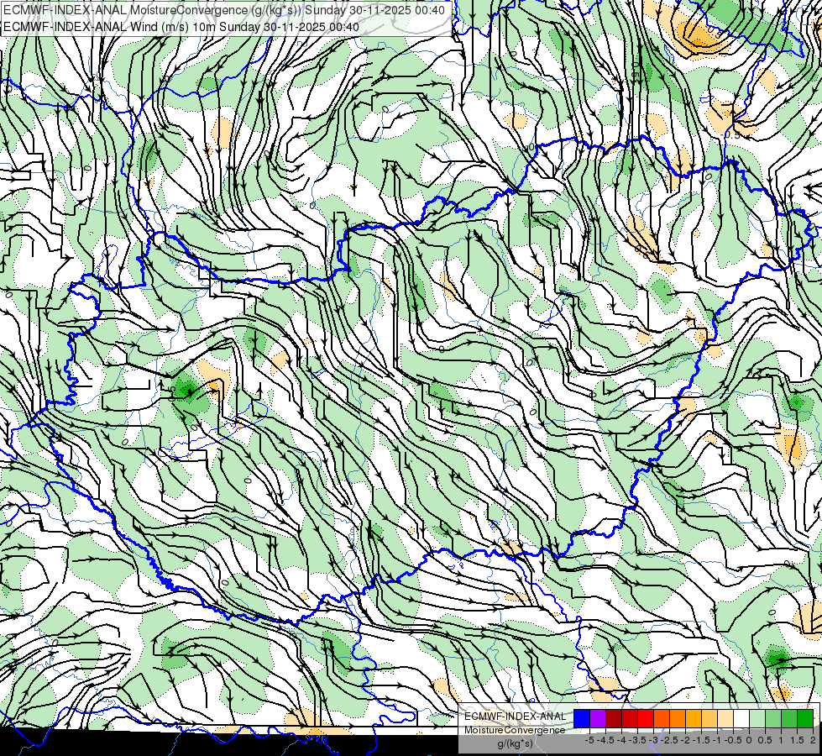This screenshot has height=756, width=822.
Task: Click the -3 legend scale value
Action: pos(654,740)
